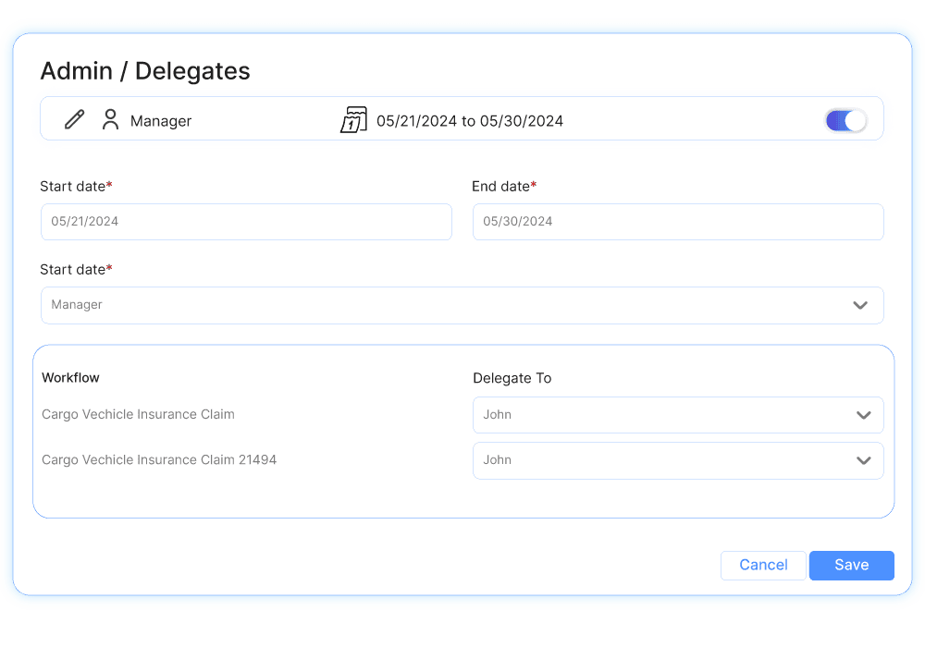Click the 'Workflow' column label
Viewport: 925px width, 647px height.
(70, 378)
